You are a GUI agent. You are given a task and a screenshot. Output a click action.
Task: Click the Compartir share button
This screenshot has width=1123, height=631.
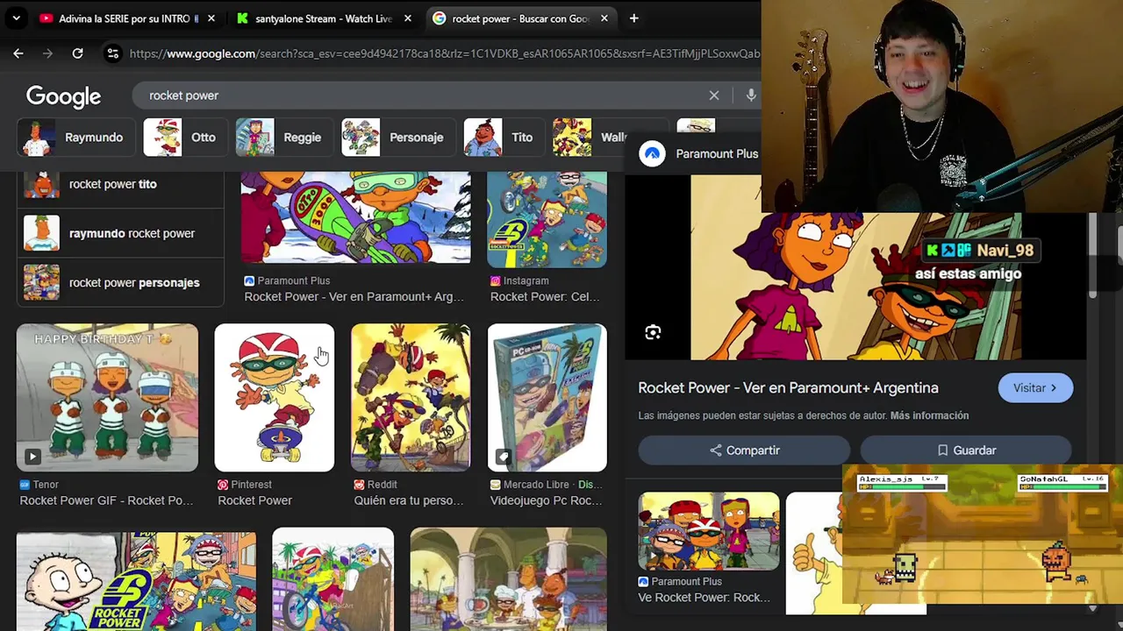744,450
